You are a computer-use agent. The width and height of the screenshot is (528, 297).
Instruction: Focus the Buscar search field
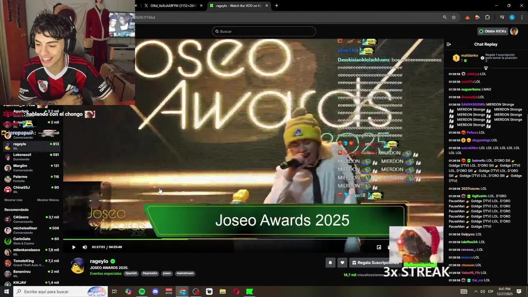coord(264,31)
